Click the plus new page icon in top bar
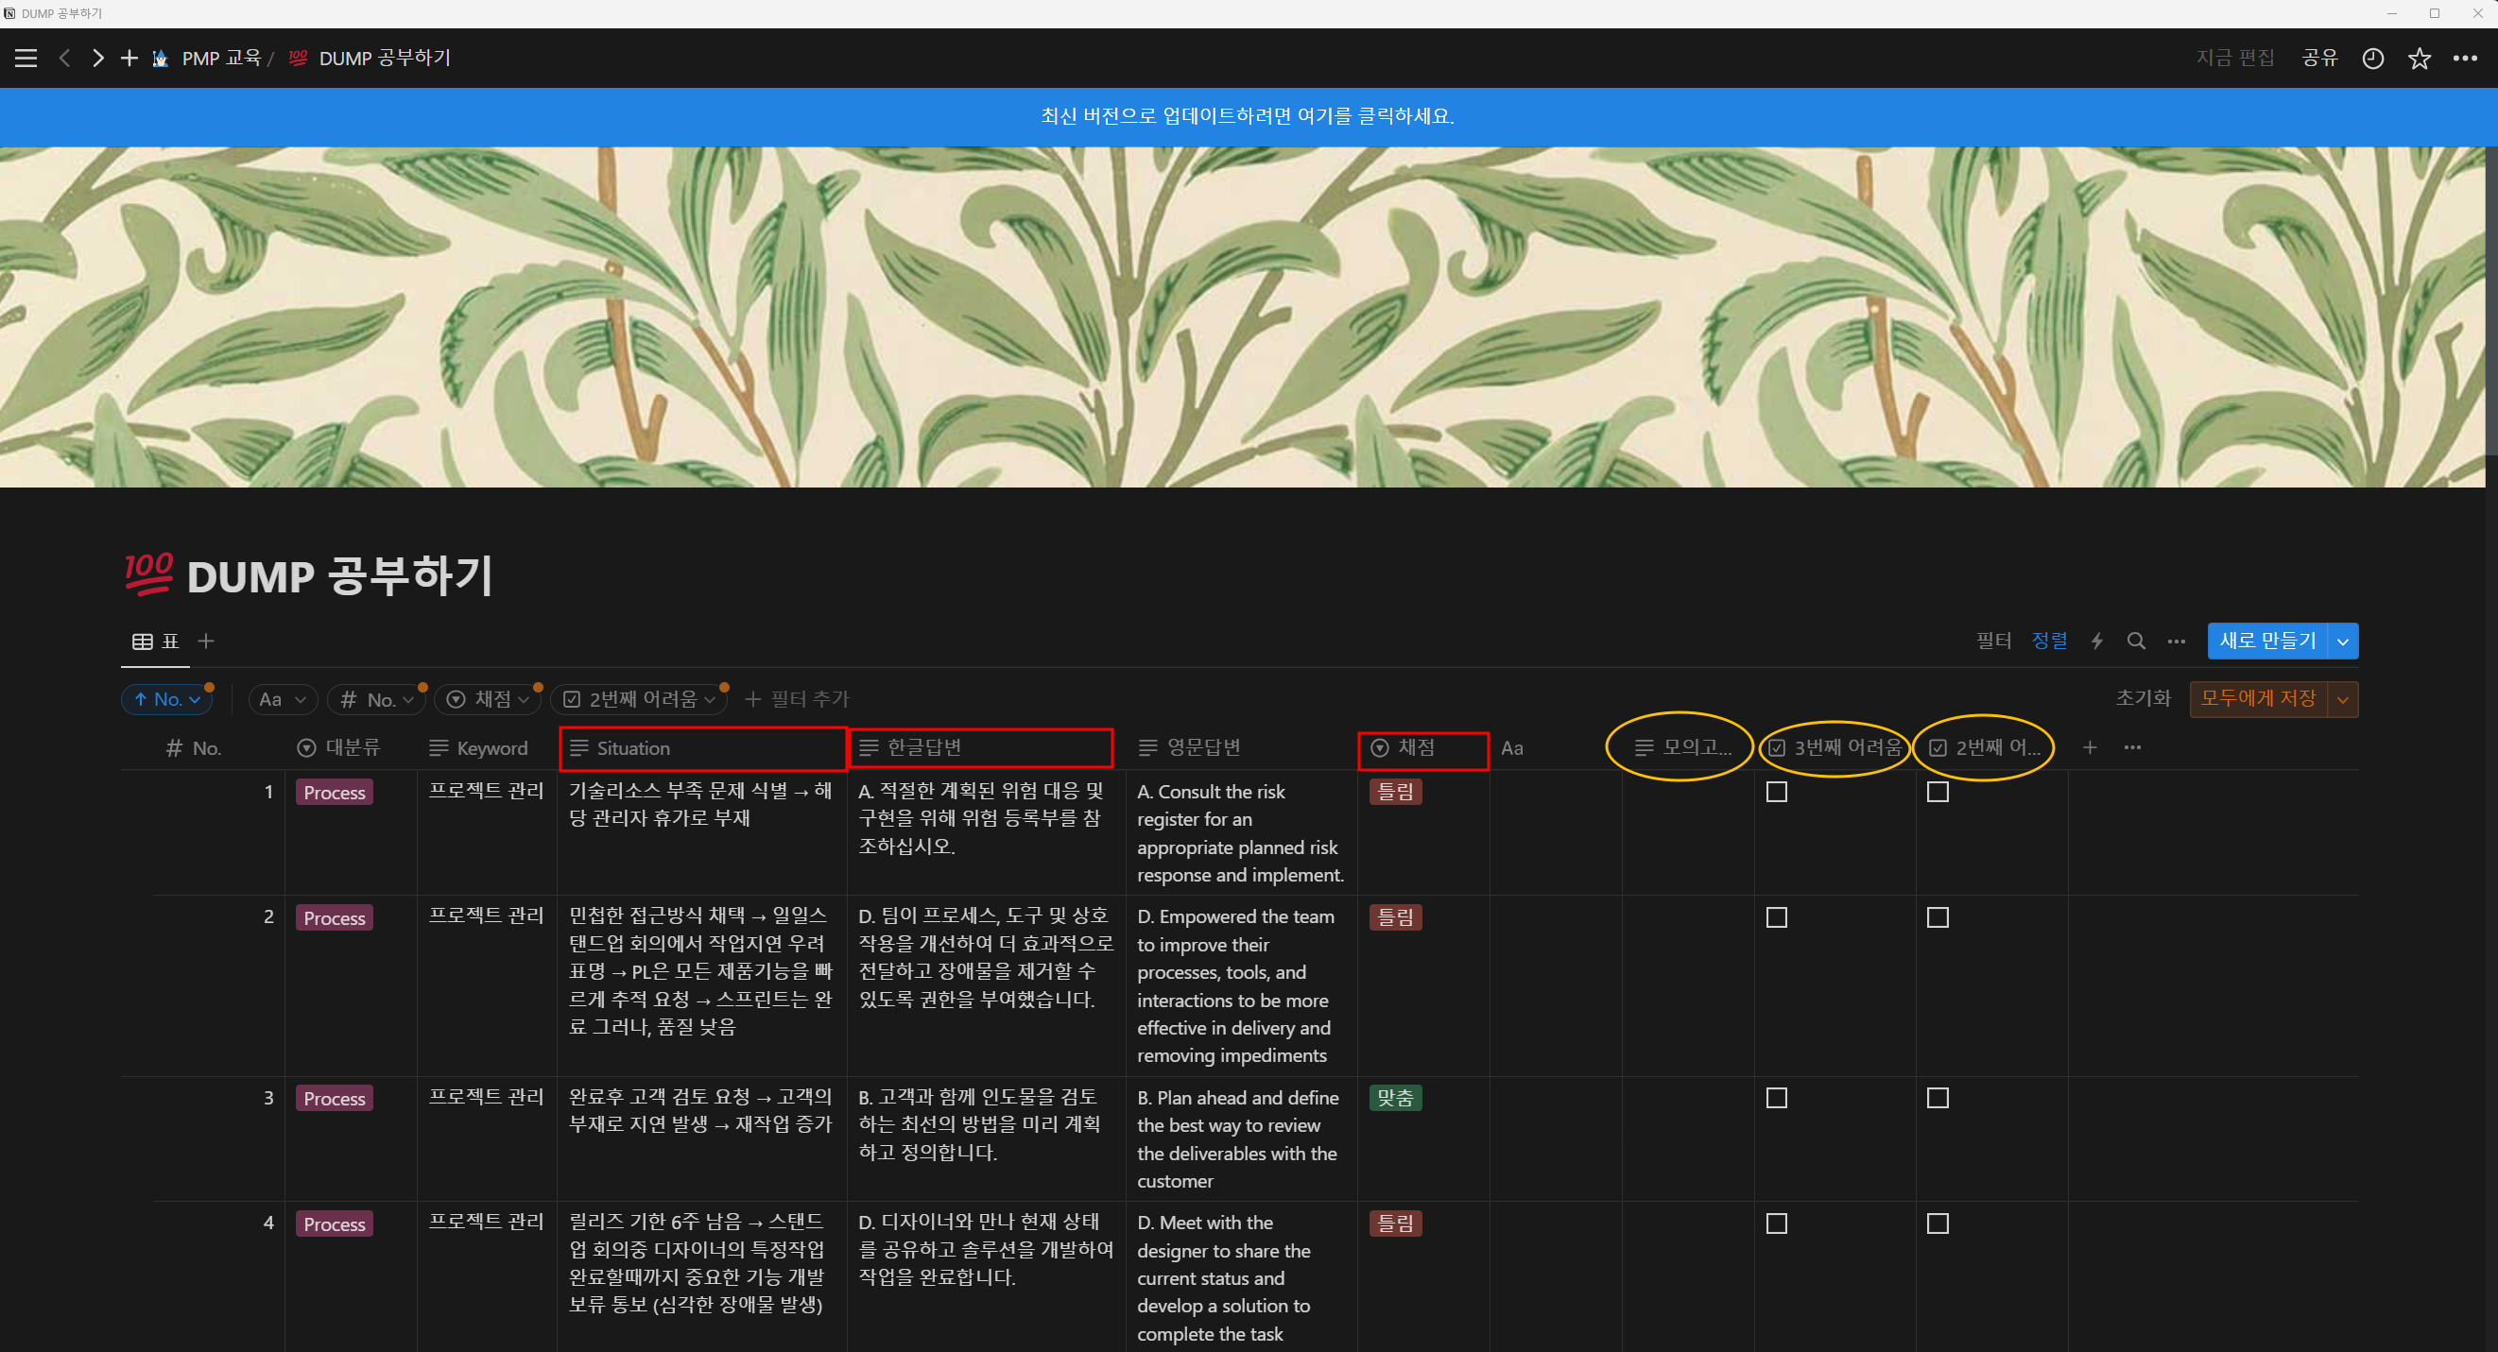Image resolution: width=2498 pixels, height=1352 pixels. point(129,59)
